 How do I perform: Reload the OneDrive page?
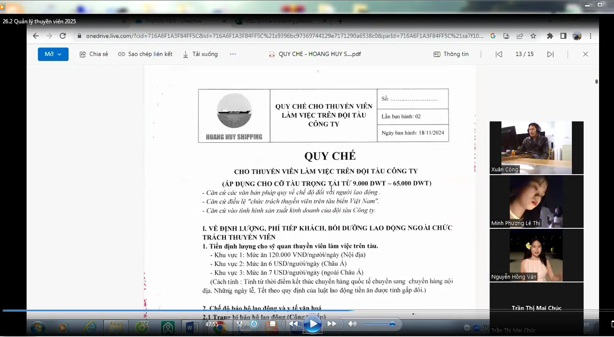[63, 36]
